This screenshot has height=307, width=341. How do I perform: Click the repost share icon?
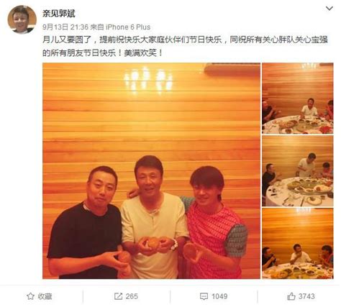coord(118,296)
